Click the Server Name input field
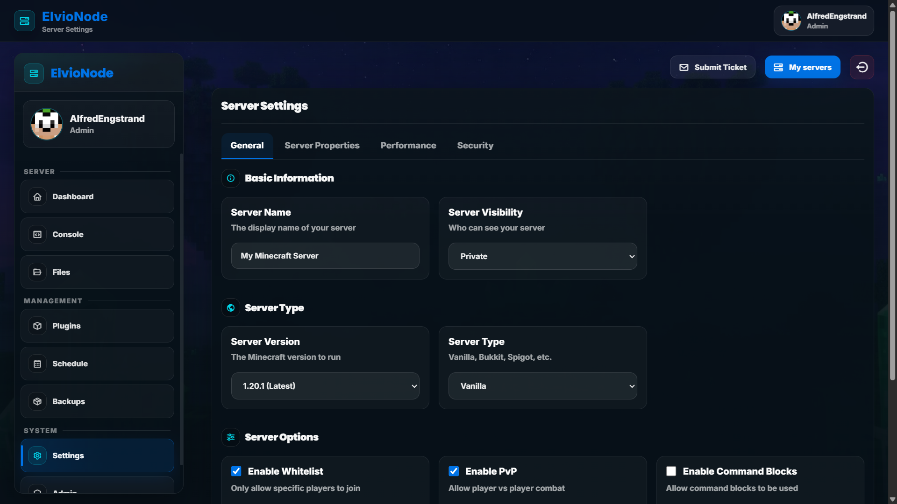The image size is (897, 504). pos(325,256)
